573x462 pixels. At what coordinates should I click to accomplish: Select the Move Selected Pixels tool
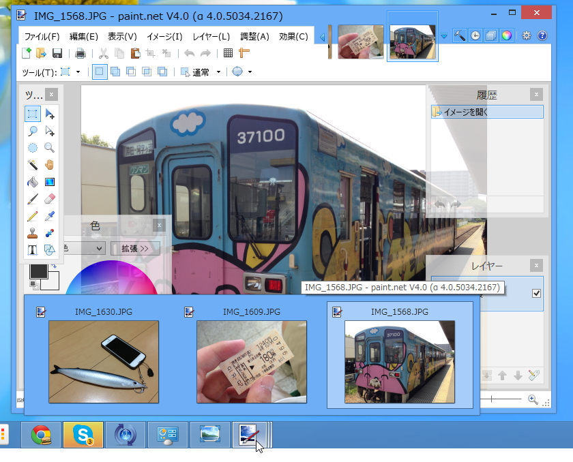point(50,114)
